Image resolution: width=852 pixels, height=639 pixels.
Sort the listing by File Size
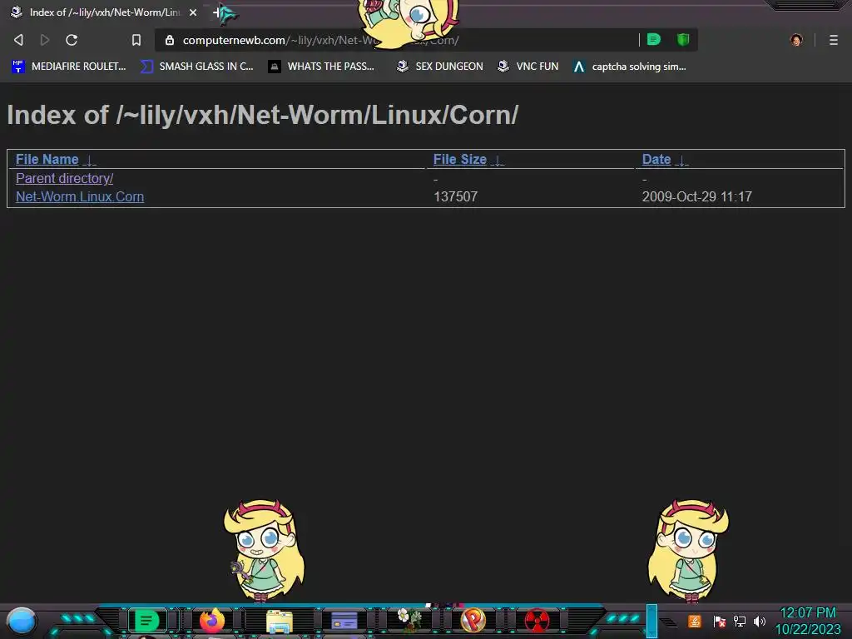[459, 159]
